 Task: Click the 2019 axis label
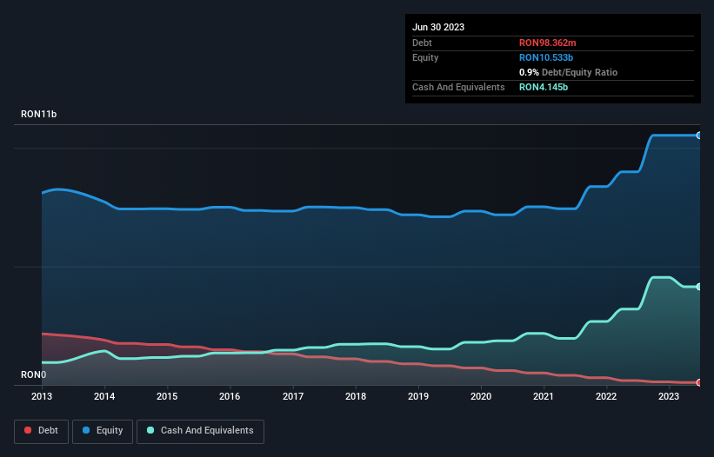coord(418,396)
